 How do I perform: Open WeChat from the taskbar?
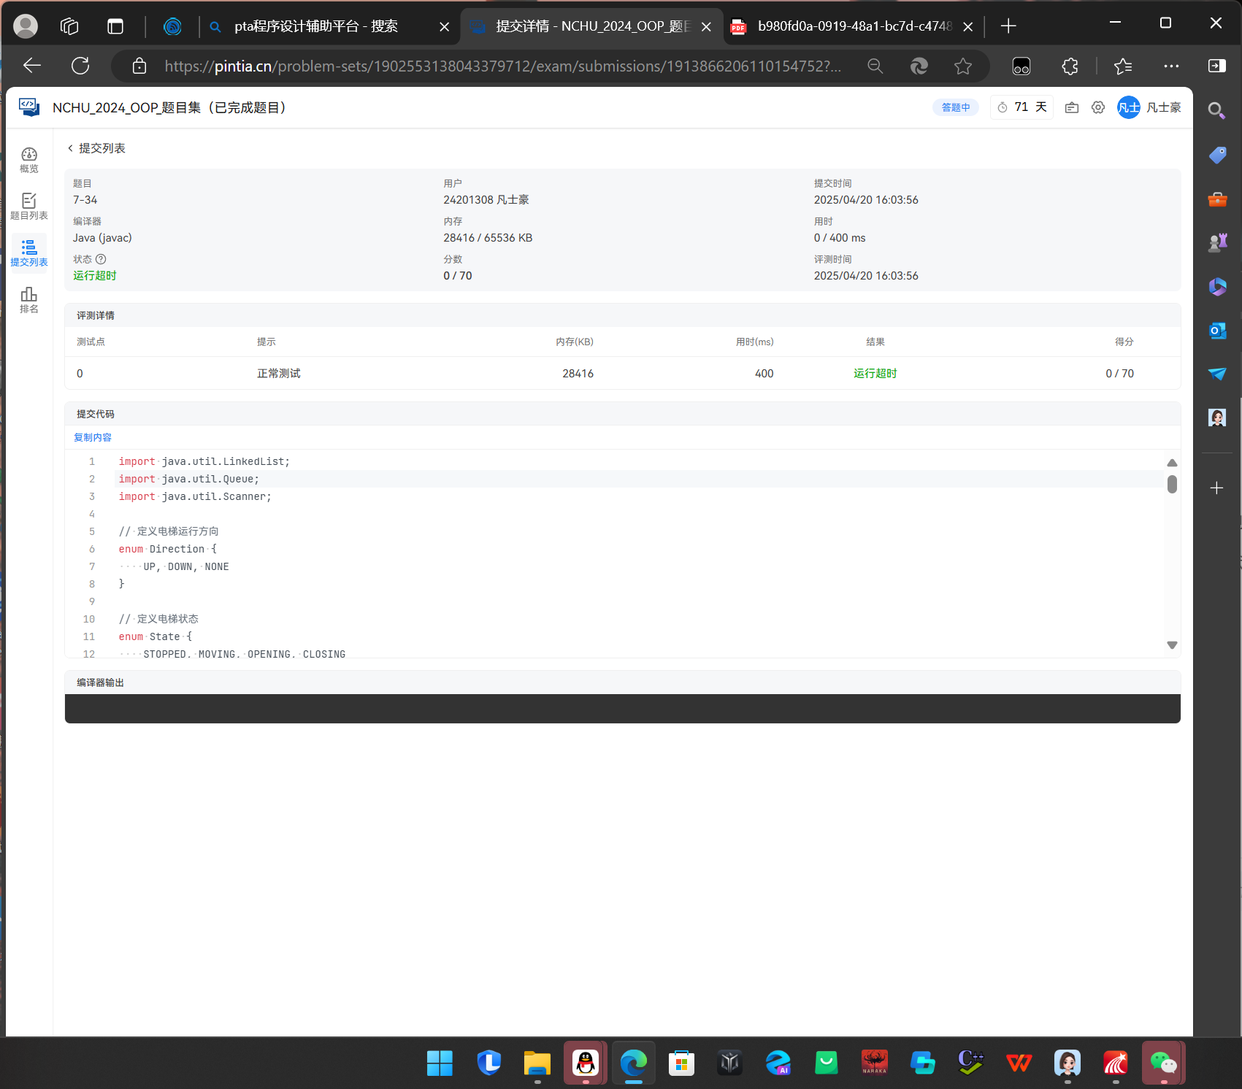[1164, 1063]
